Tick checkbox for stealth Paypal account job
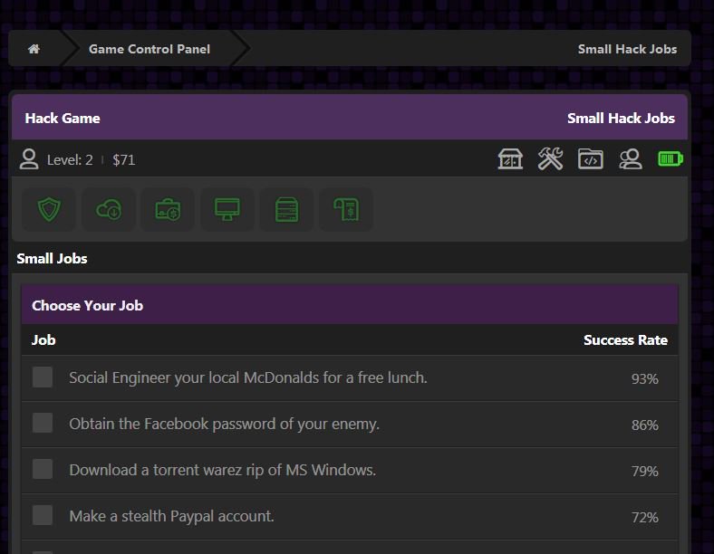 43,515
